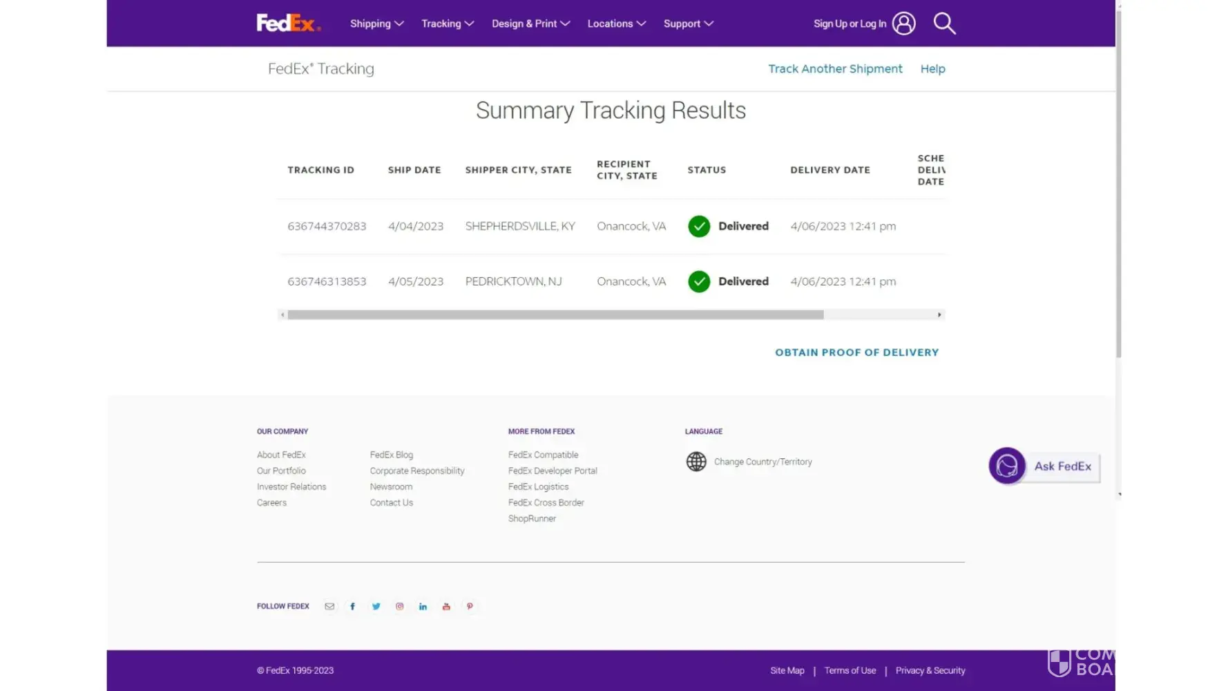Visit FedEx YouTube channel icon
This screenshot has height=691, width=1228.
(446, 607)
